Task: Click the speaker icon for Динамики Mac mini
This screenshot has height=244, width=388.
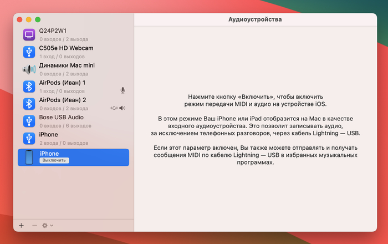Action: coord(29,69)
